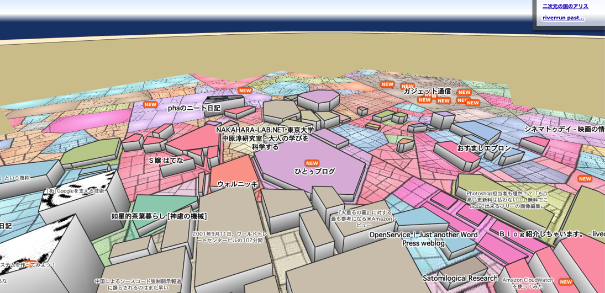
Task: Click the Googleを支える技術 label
Action: 75,191
